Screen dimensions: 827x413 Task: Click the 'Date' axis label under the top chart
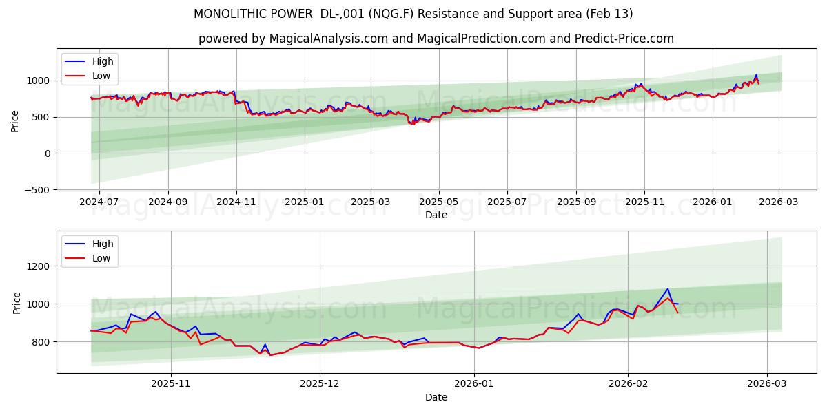tap(436, 215)
